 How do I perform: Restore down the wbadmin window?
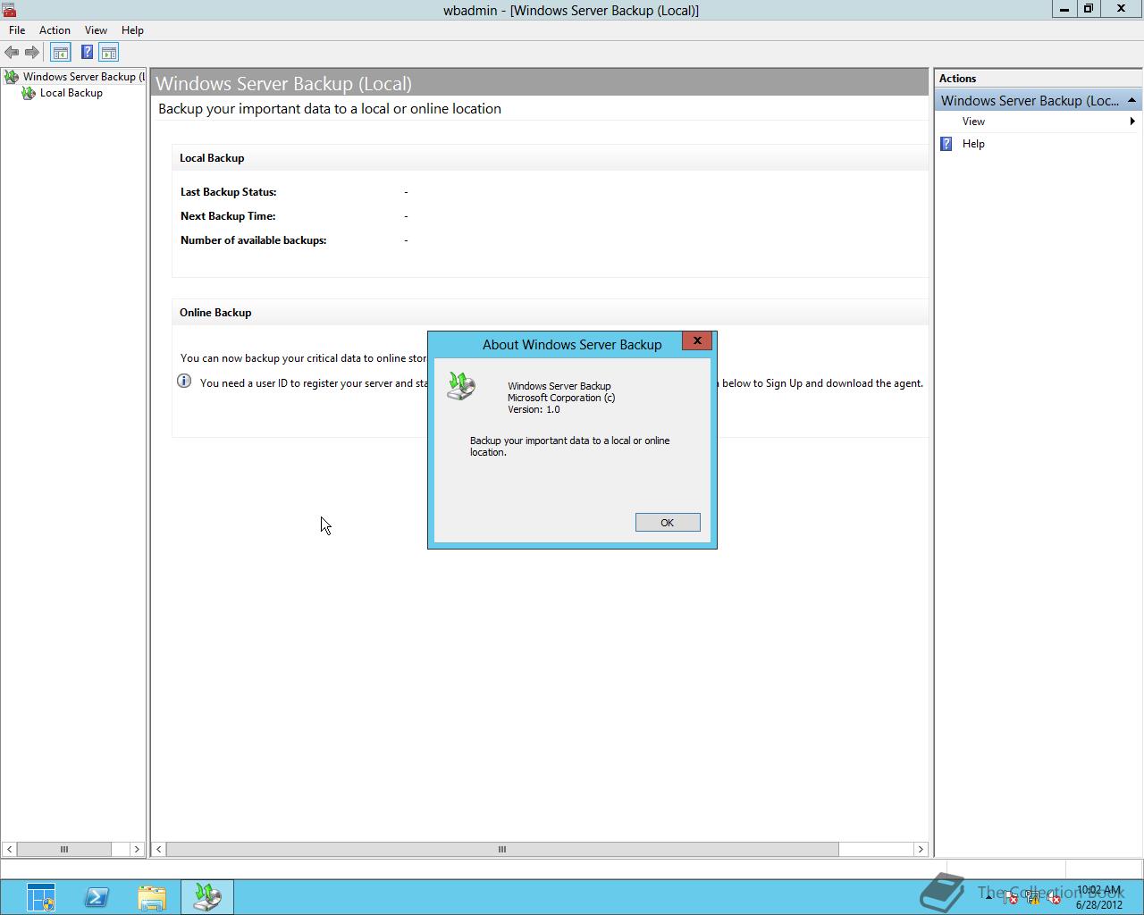pyautogui.click(x=1089, y=9)
